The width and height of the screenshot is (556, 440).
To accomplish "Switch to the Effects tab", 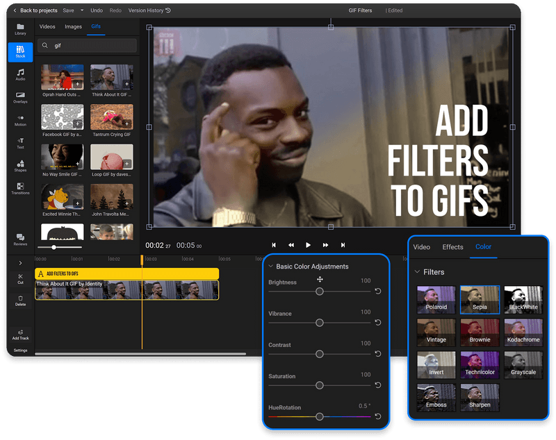I will tap(452, 246).
